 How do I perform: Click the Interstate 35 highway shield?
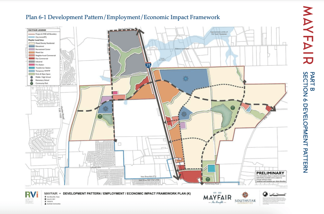(x=148, y=65)
